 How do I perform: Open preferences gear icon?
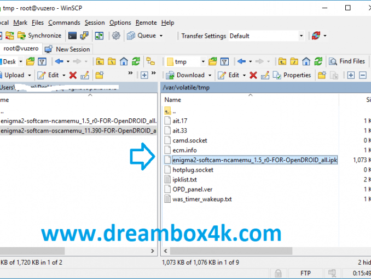116,36
